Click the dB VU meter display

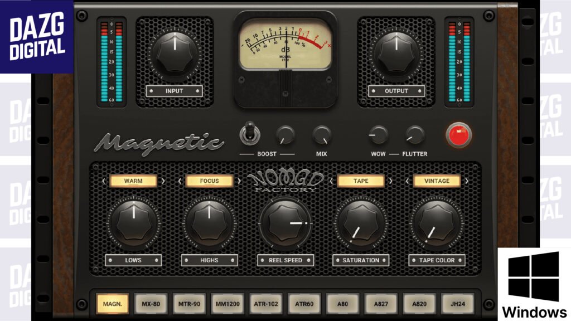(285, 45)
